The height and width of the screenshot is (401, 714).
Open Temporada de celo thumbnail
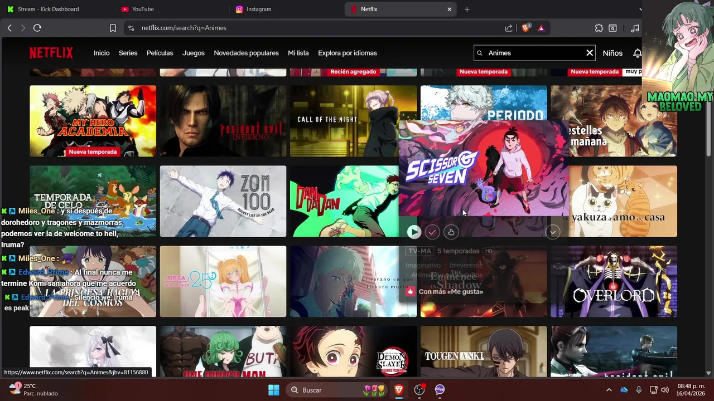pos(93,201)
